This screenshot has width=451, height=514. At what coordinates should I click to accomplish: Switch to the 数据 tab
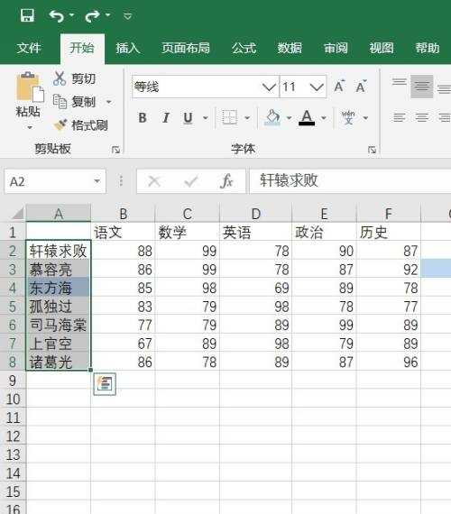[290, 48]
